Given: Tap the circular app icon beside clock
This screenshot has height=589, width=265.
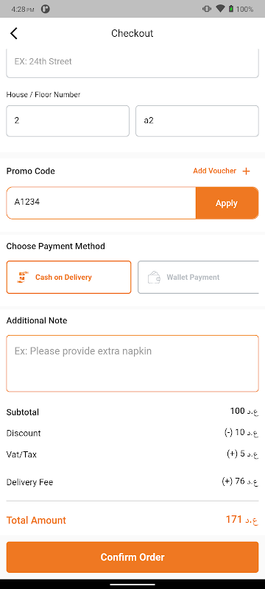Looking at the screenshot, I should tap(46, 9).
